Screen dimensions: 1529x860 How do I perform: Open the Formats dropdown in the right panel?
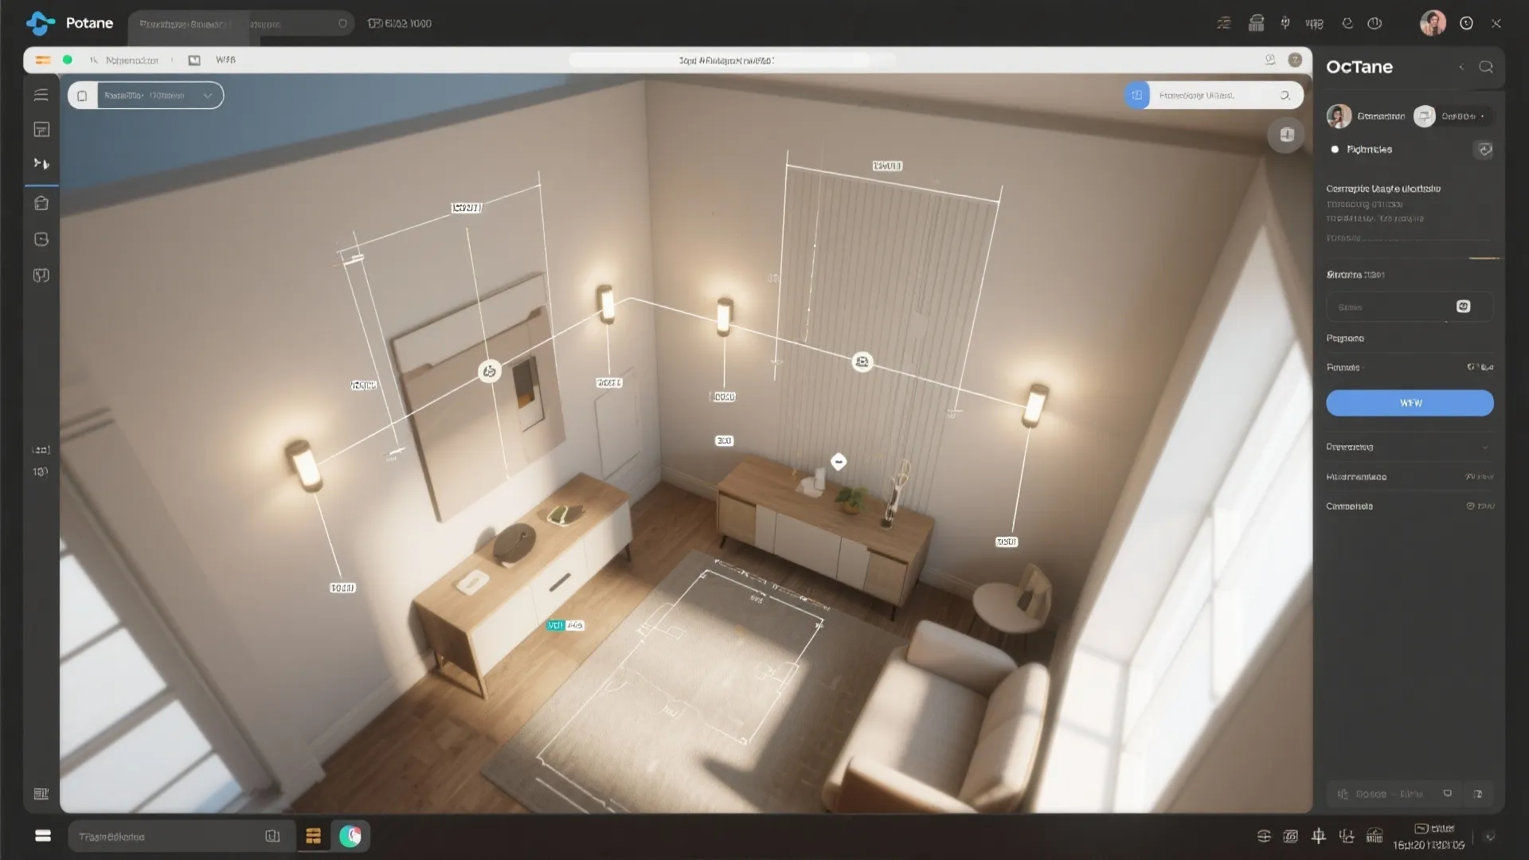[1481, 367]
